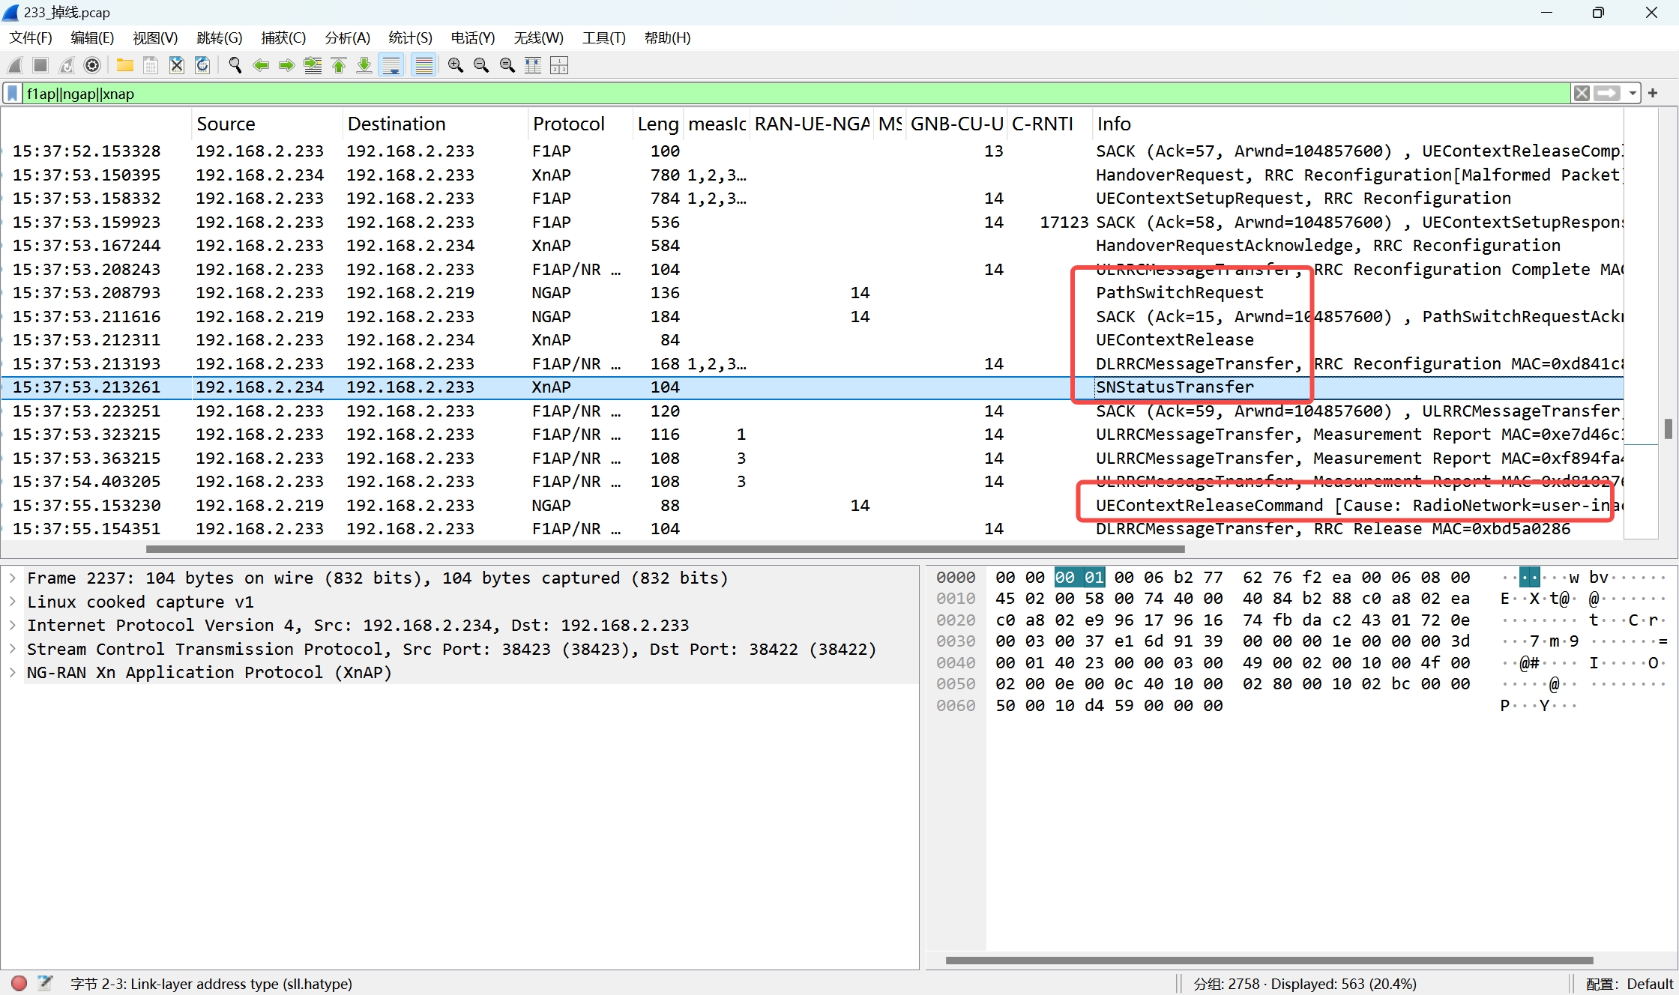Click the go to specified packet icon

coord(313,66)
